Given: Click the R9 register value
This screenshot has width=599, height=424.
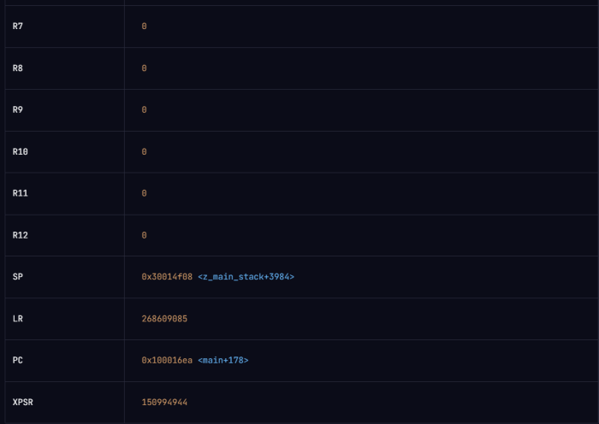Looking at the screenshot, I should point(144,110).
